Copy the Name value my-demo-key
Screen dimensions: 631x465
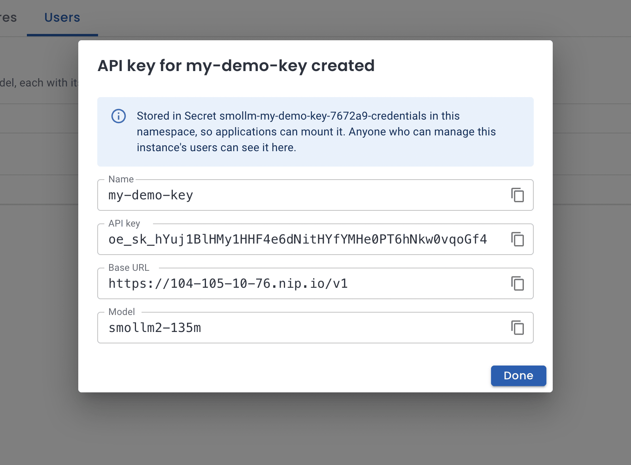click(x=517, y=195)
